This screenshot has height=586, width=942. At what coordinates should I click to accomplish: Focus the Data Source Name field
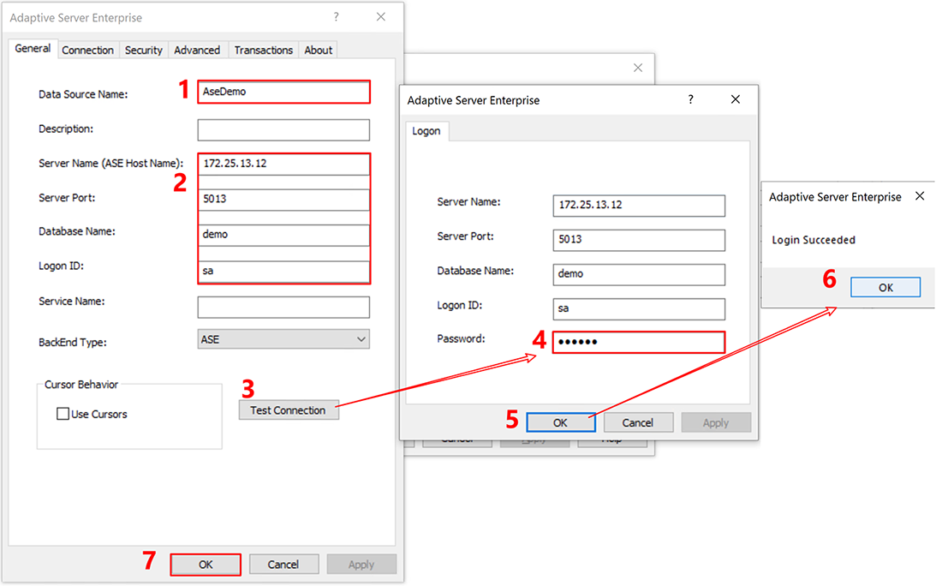point(283,92)
